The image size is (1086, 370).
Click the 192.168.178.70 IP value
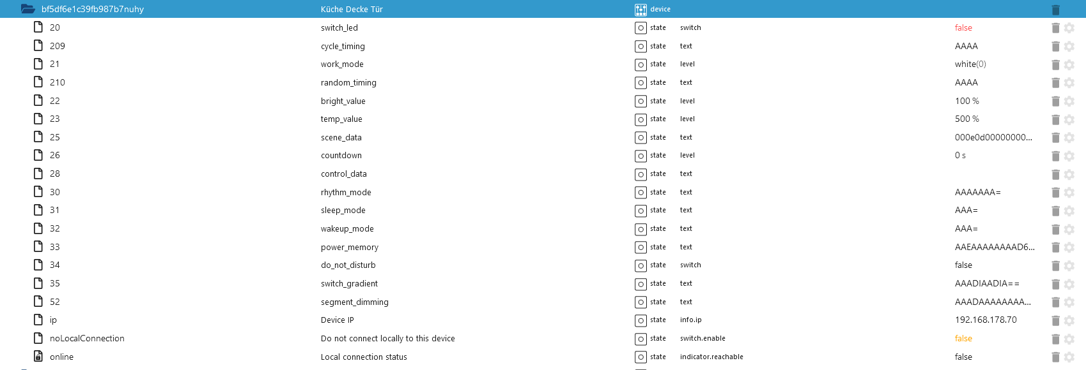pyautogui.click(x=986, y=320)
